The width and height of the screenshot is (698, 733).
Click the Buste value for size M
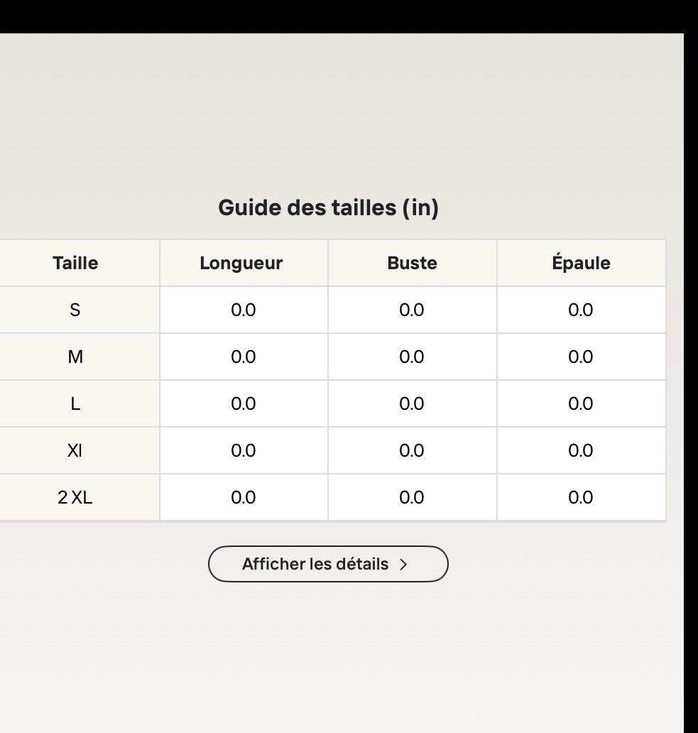tap(412, 357)
